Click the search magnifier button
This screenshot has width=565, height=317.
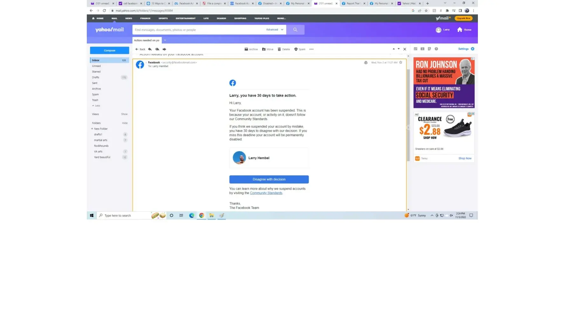pyautogui.click(x=295, y=30)
